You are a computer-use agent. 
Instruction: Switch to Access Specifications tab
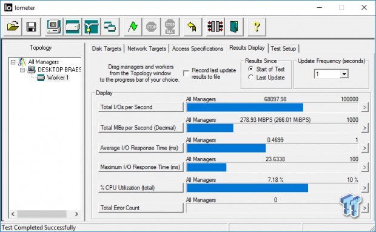coord(198,48)
